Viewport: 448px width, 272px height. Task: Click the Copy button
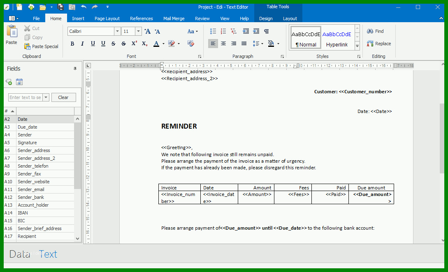tap(33, 37)
